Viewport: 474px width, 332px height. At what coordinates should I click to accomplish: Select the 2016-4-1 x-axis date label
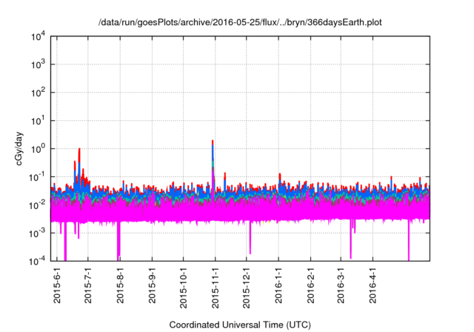(x=373, y=286)
